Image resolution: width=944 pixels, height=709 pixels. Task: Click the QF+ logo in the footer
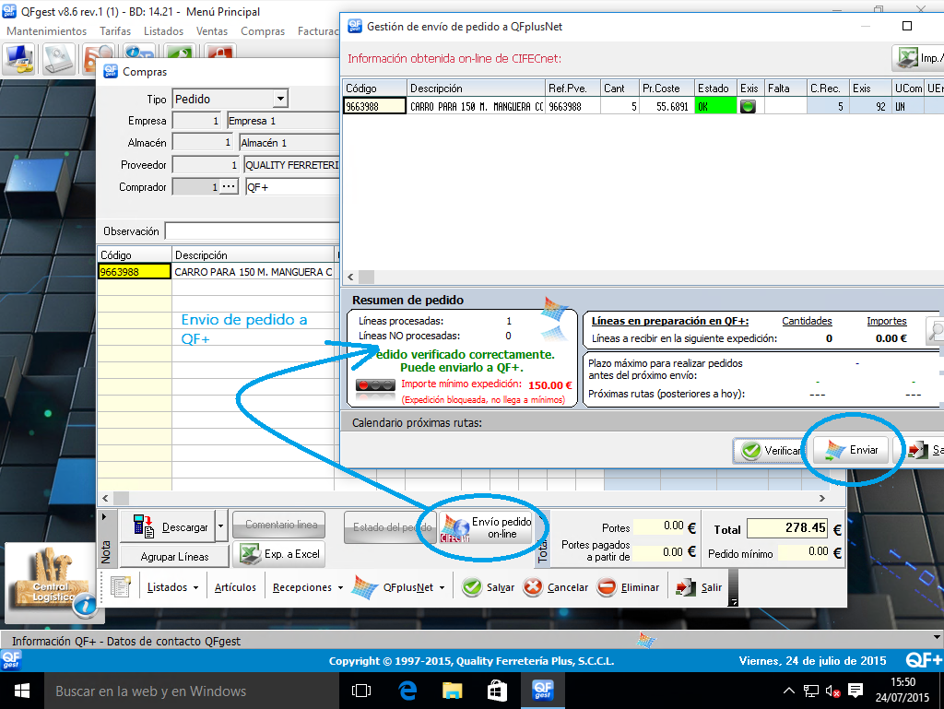924,660
